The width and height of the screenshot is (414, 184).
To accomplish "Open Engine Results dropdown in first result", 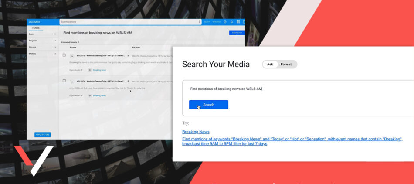I will pyautogui.click(x=76, y=70).
